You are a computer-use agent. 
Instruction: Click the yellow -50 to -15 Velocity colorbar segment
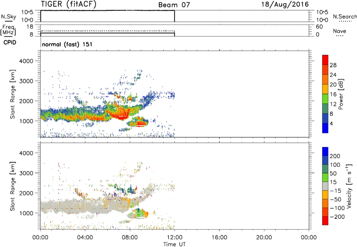coord(325,195)
